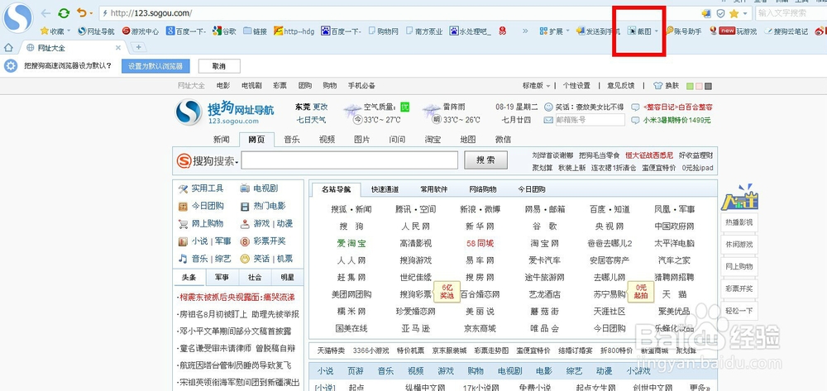827x391 pixels.
Task: Switch to the 新闻 search tab
Action: (x=222, y=140)
